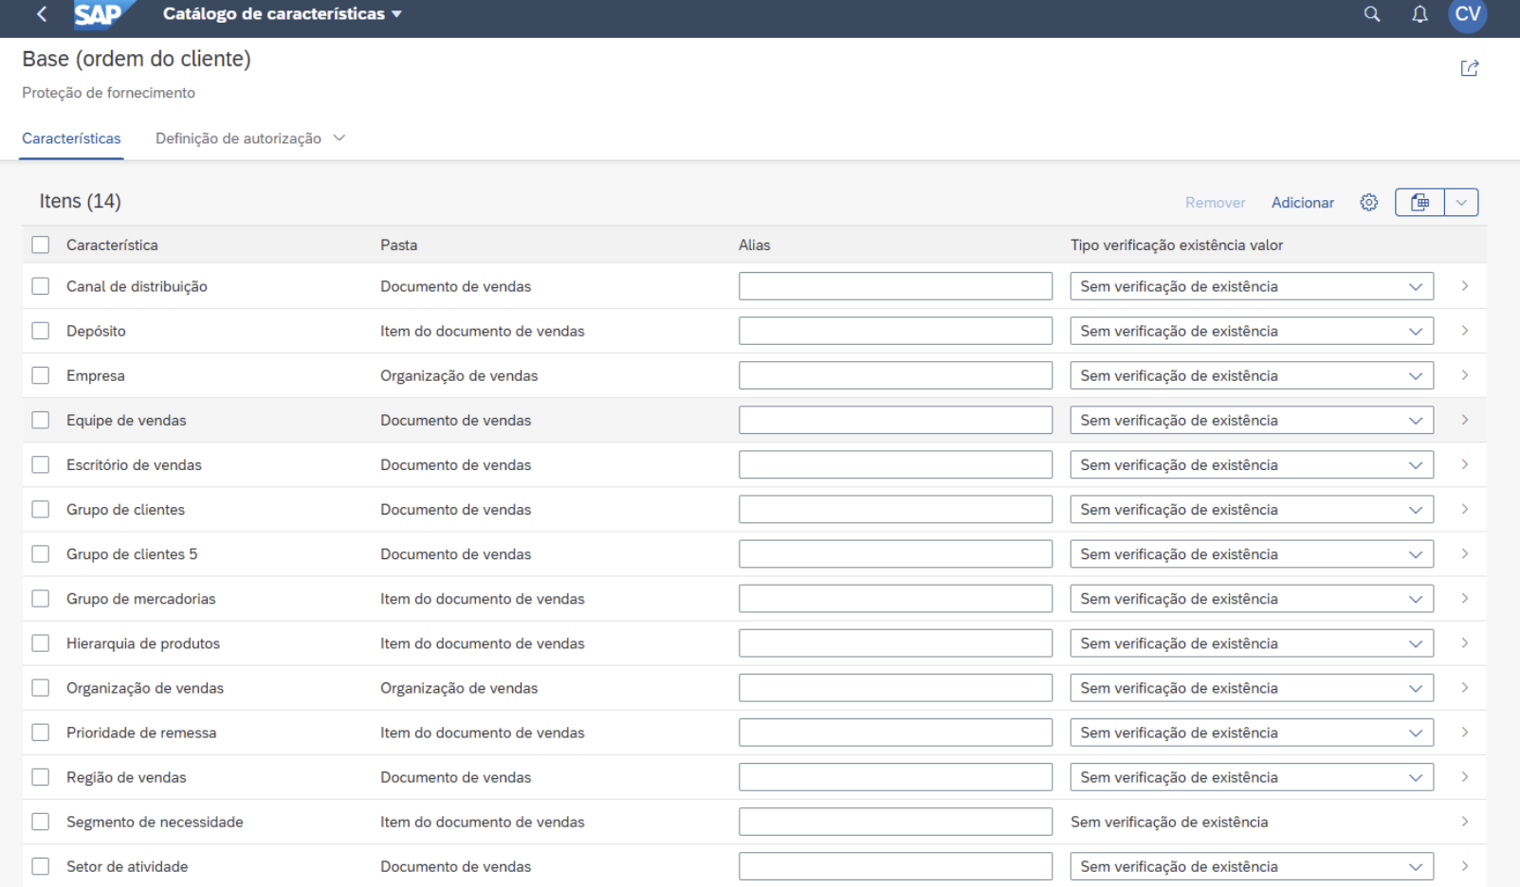Click the Remover button
This screenshot has width=1520, height=887.
[1215, 203]
